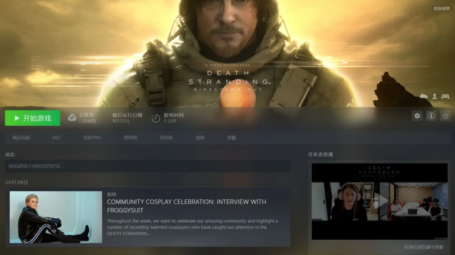
Task: Click the 最后运行日期 last played label
Action: click(127, 115)
